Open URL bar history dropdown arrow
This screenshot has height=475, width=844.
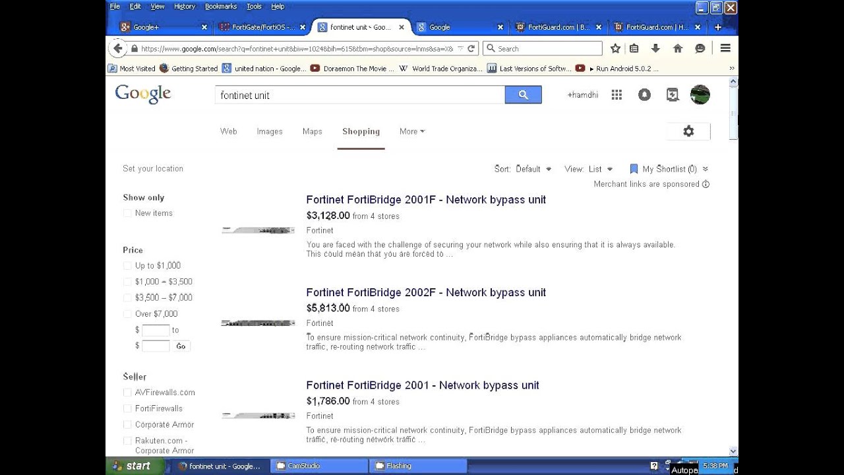pyautogui.click(x=460, y=48)
